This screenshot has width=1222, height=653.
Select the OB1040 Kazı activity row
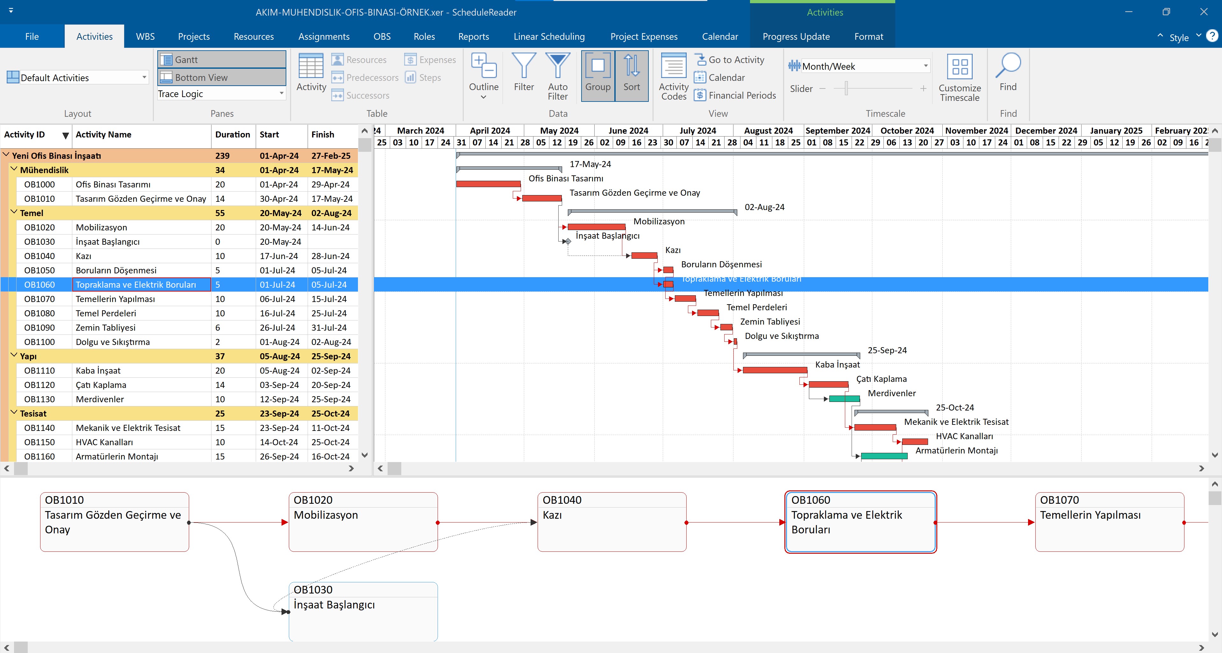pyautogui.click(x=142, y=256)
